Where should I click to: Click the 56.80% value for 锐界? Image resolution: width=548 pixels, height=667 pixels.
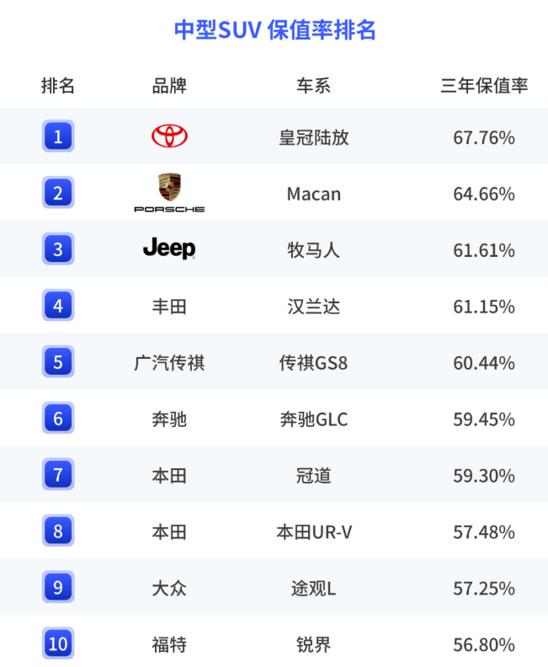click(x=484, y=645)
